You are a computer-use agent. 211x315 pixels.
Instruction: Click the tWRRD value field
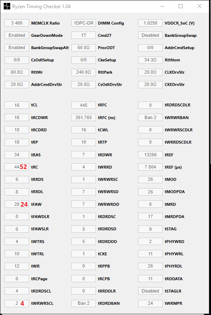pos(84,167)
